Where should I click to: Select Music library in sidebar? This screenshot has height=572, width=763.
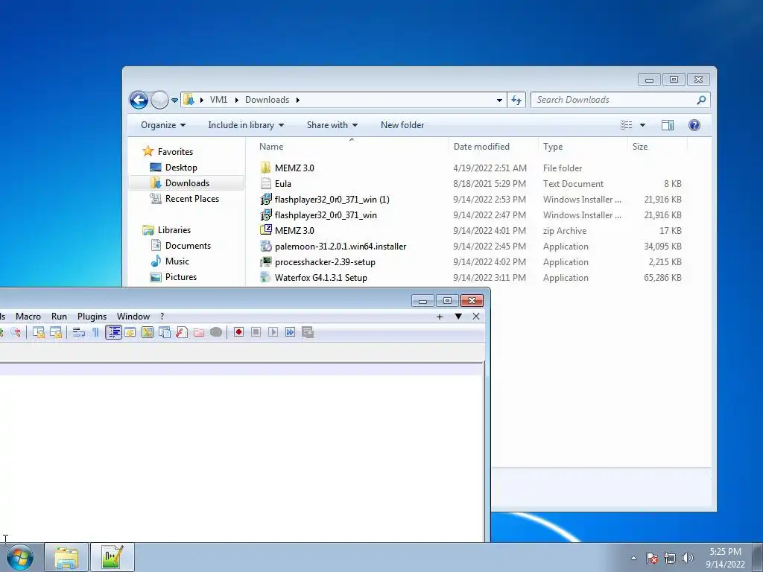pos(177,261)
